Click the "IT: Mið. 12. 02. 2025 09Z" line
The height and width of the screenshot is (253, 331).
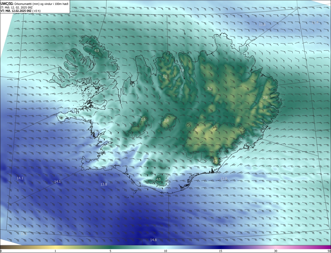tap(17, 8)
